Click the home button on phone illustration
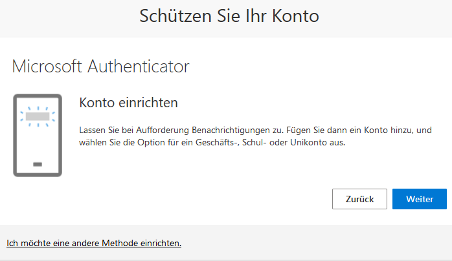Viewport: 452px width, 261px height. click(x=38, y=165)
